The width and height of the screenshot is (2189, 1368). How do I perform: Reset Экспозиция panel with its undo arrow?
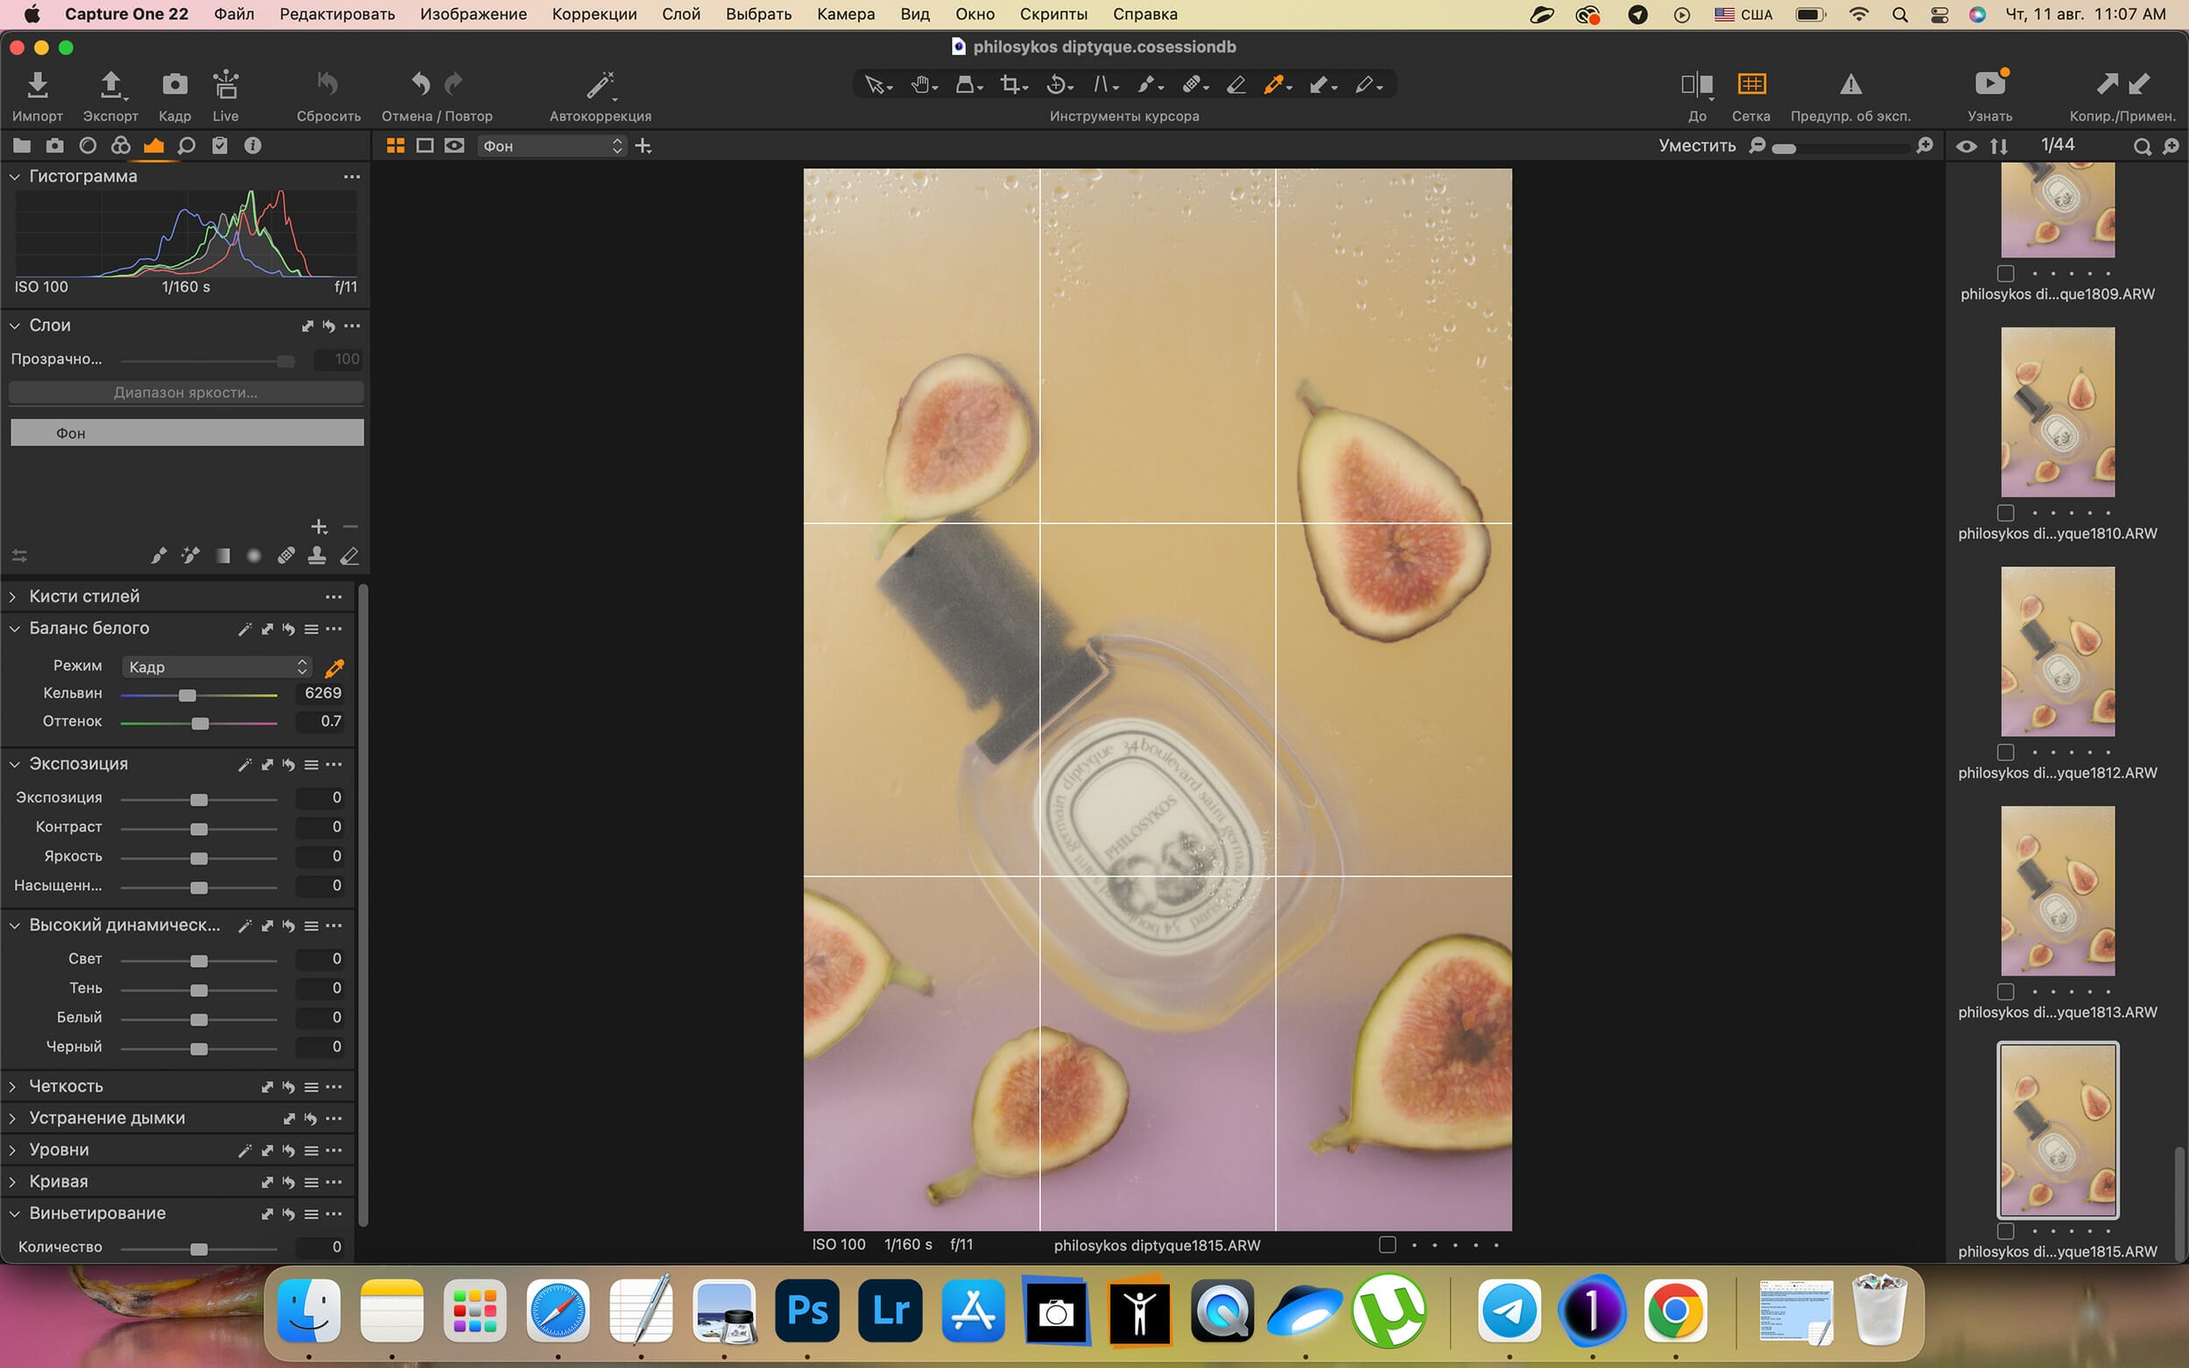click(x=288, y=765)
